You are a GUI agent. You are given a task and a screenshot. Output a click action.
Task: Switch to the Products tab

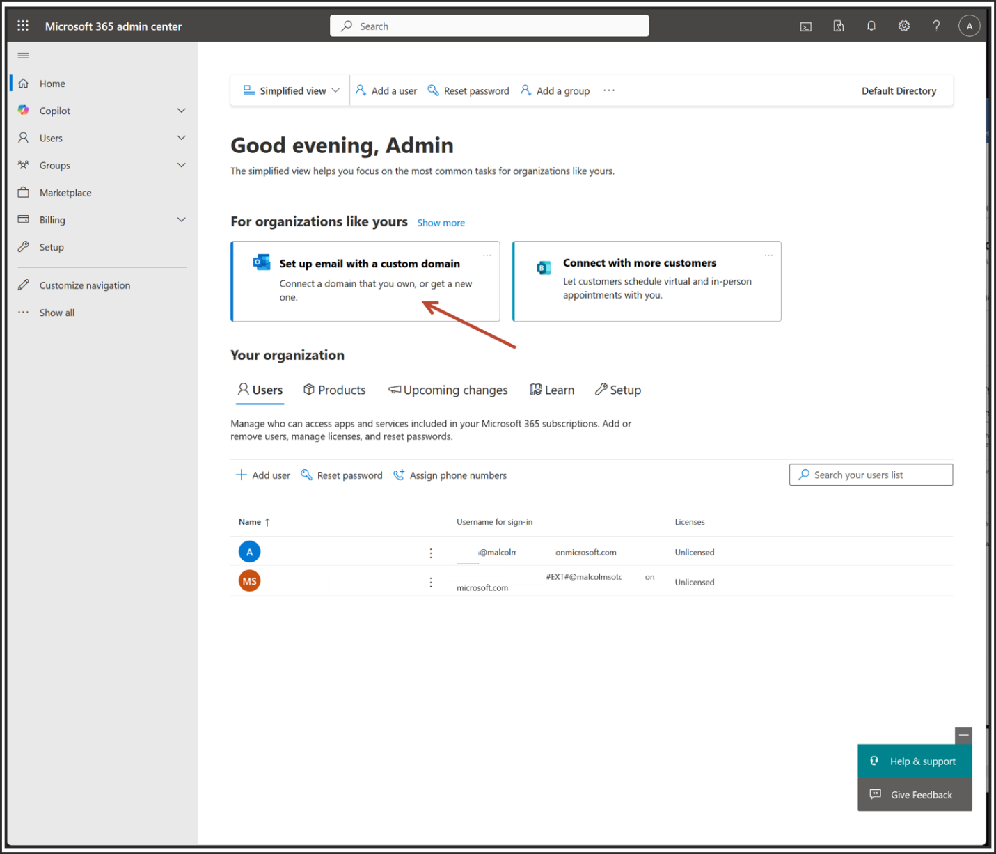335,390
